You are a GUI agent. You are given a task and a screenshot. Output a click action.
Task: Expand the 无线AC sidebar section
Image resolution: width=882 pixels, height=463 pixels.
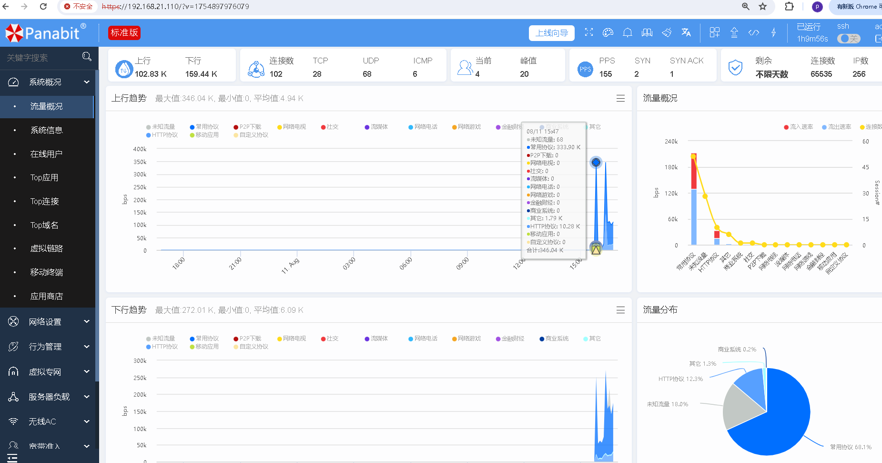(x=48, y=422)
